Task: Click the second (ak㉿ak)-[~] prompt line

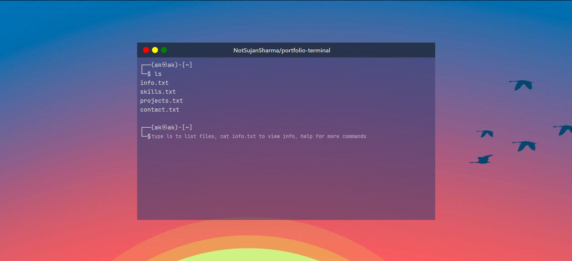Action: coord(171,127)
